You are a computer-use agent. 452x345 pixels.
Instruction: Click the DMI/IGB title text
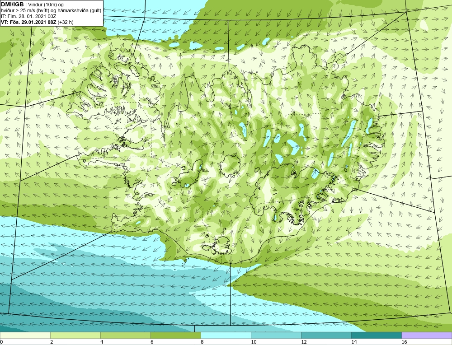coord(12,5)
